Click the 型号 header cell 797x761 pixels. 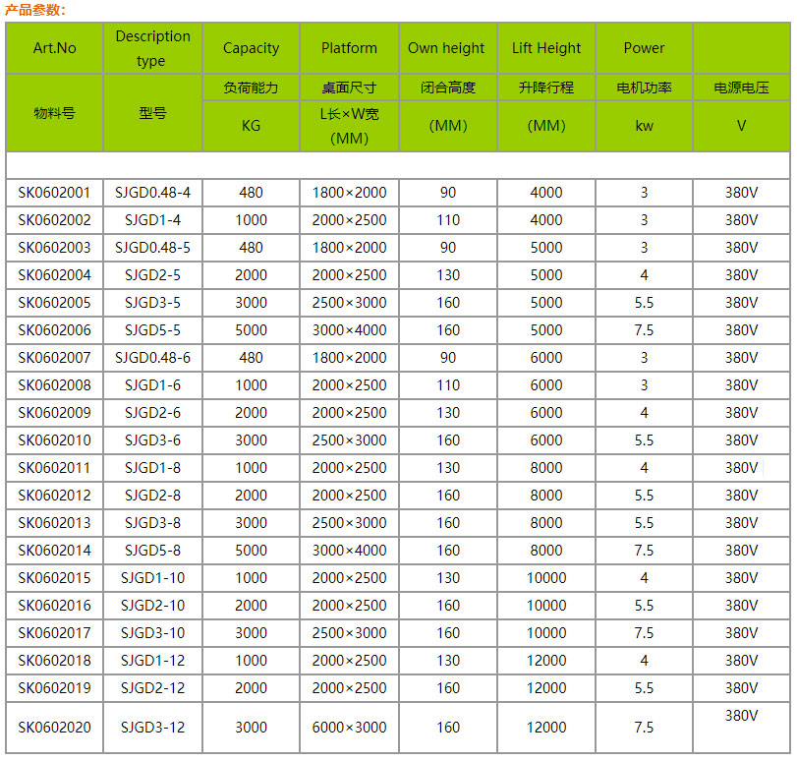152,113
